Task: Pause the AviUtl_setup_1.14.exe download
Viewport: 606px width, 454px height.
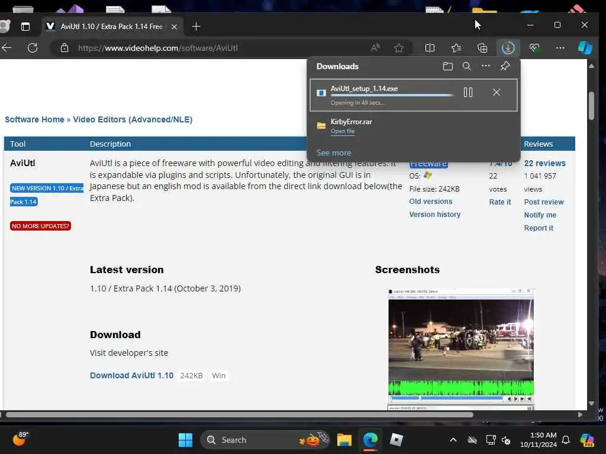Action: tap(468, 92)
